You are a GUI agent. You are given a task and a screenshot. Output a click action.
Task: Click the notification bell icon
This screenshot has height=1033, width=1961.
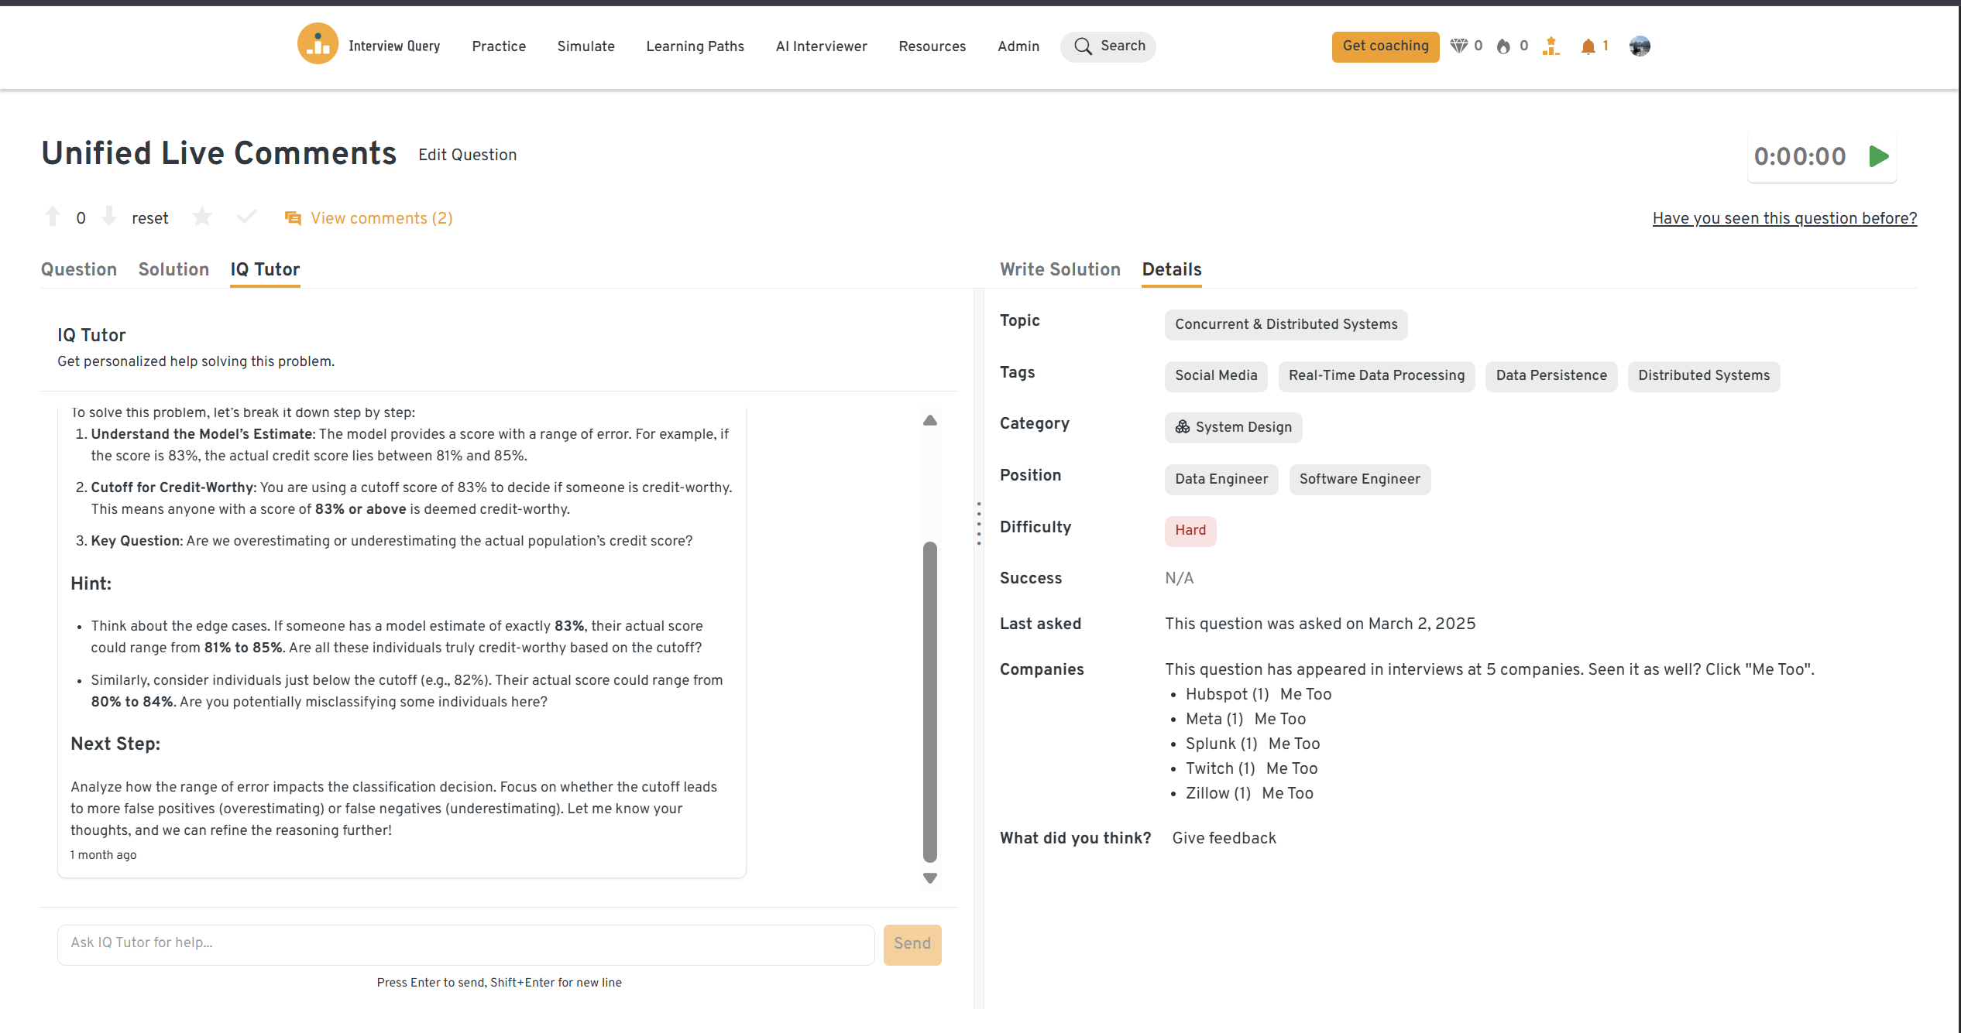click(x=1588, y=46)
